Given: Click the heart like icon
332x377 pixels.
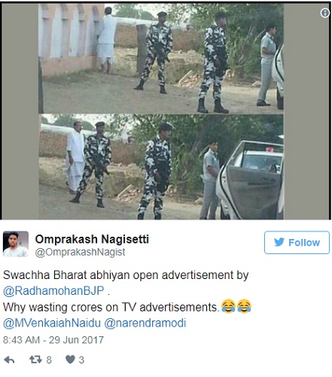Looking at the screenshot, I should pyautogui.click(x=70, y=360).
